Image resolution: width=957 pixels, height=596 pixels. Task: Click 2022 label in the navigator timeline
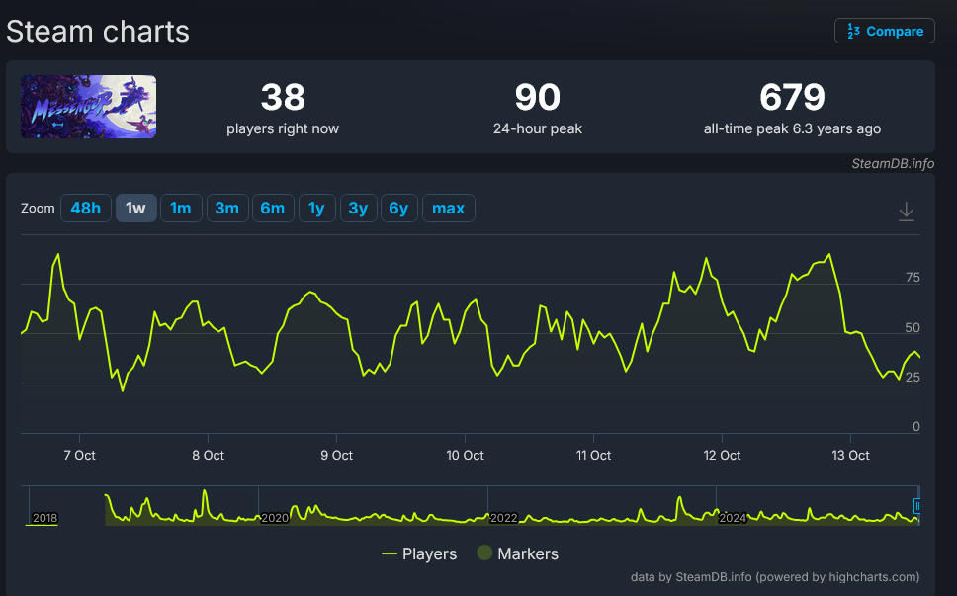pos(503,518)
